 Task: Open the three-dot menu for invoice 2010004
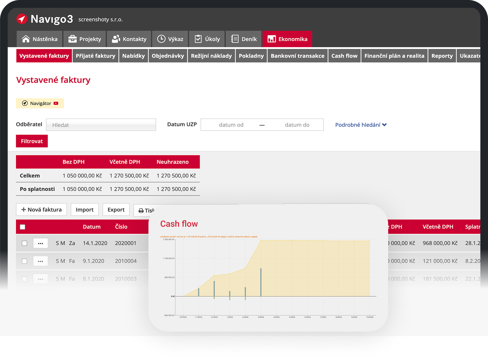(40, 261)
